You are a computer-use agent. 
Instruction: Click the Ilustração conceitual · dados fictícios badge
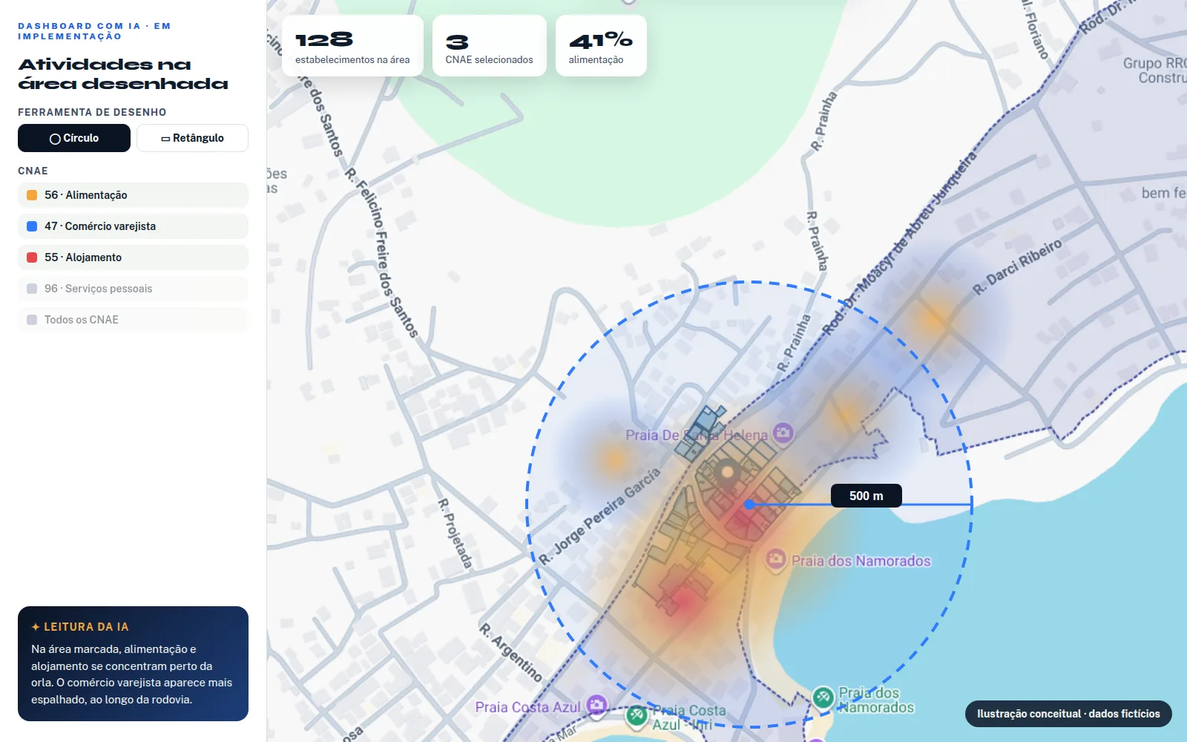[x=1068, y=714]
